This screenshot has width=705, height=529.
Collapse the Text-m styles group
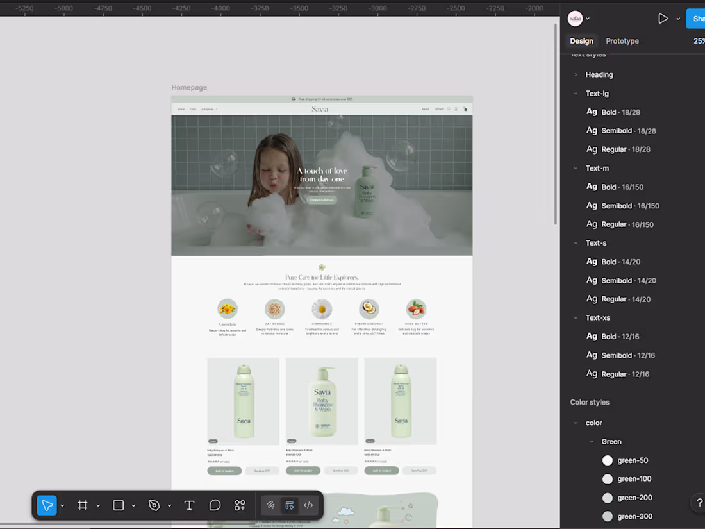[x=576, y=168]
